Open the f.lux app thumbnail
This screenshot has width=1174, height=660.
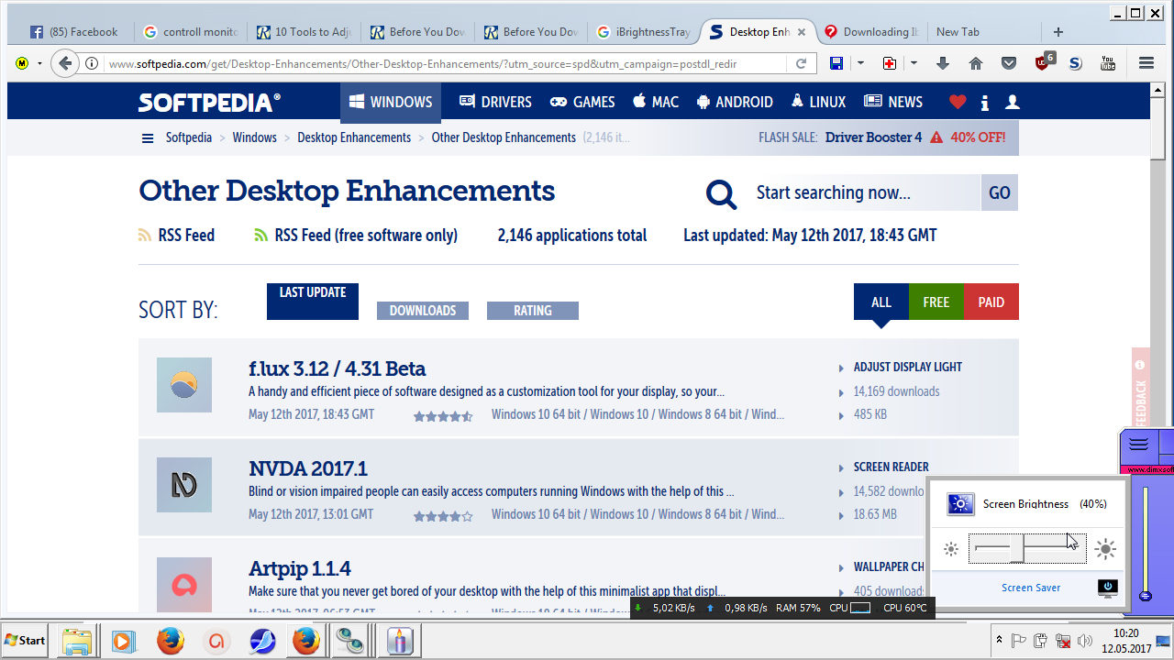(184, 385)
